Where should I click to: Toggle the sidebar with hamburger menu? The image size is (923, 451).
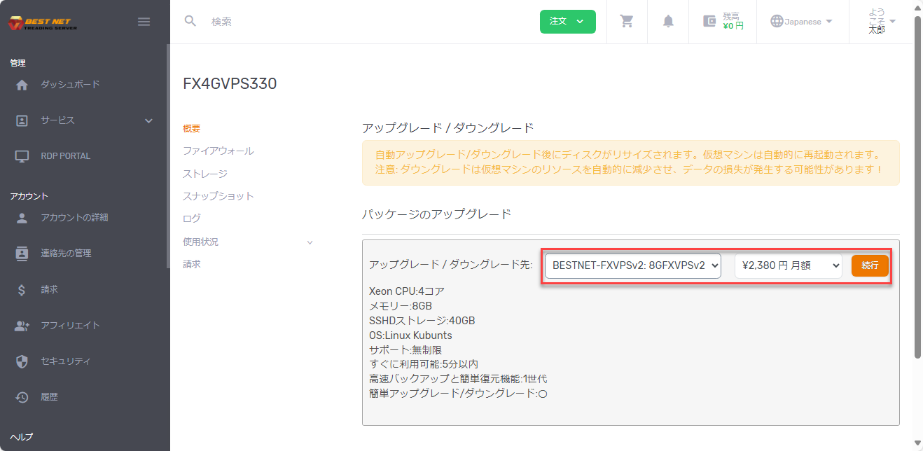tap(144, 21)
